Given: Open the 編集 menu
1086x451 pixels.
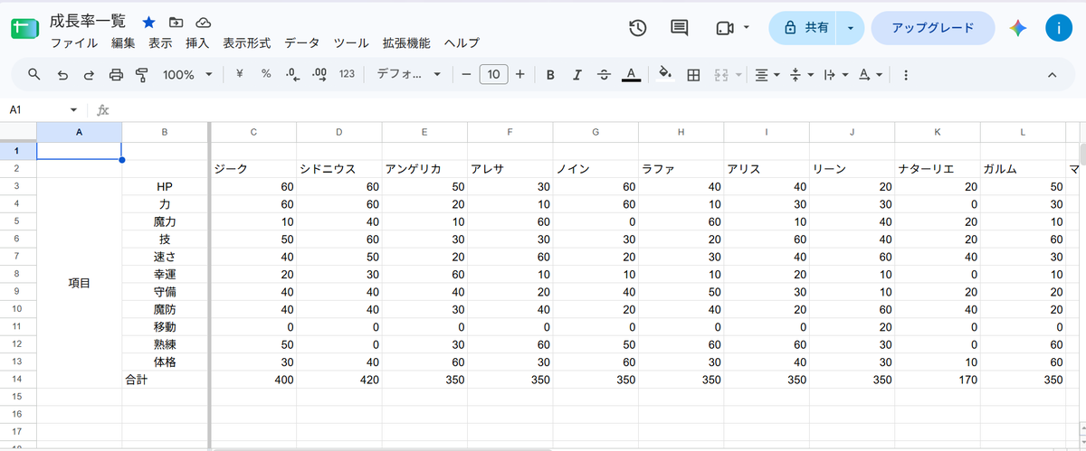Looking at the screenshot, I should click(123, 42).
